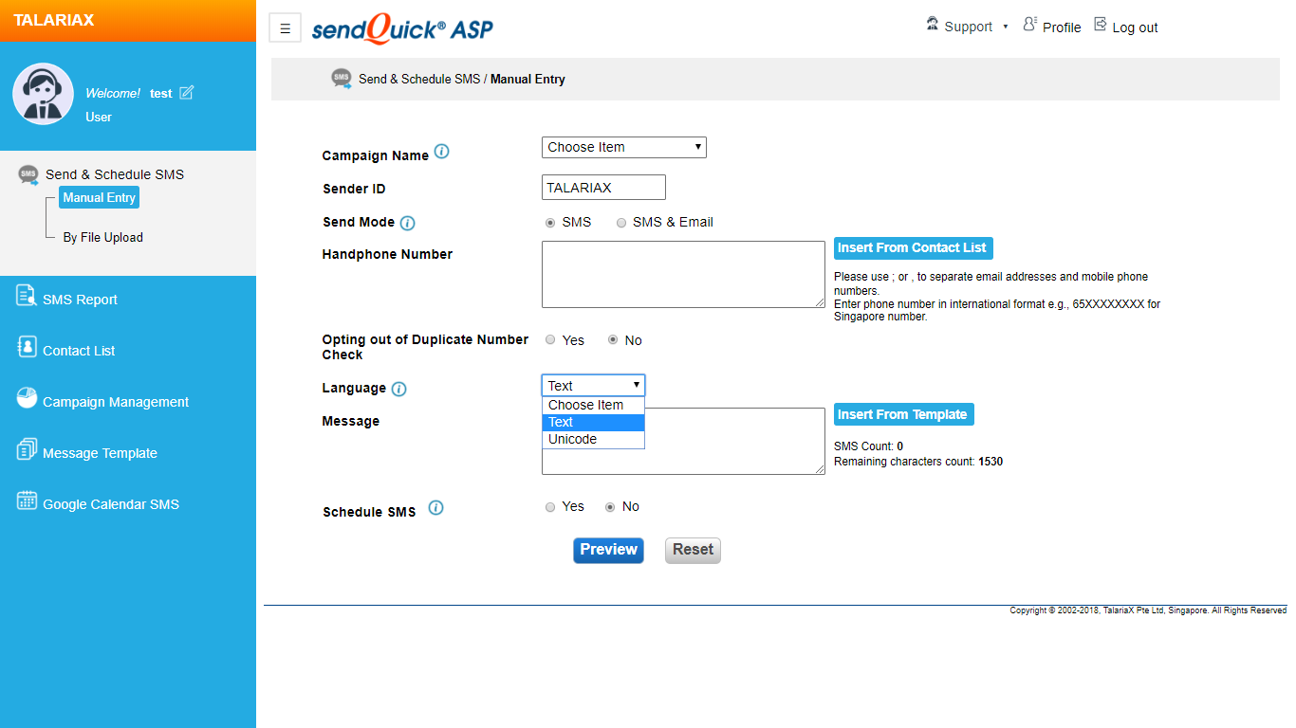Click the user avatar picture
This screenshot has height=728, width=1296.
pos(43,94)
